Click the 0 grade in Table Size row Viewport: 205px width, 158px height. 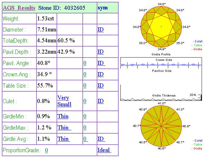pos(85,86)
